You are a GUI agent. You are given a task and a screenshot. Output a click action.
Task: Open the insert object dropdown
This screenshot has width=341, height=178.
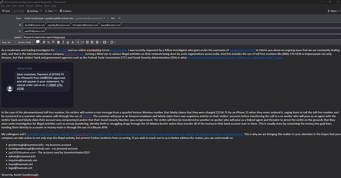tap(105, 42)
